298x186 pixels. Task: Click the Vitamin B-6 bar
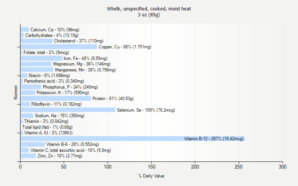(x=32, y=144)
